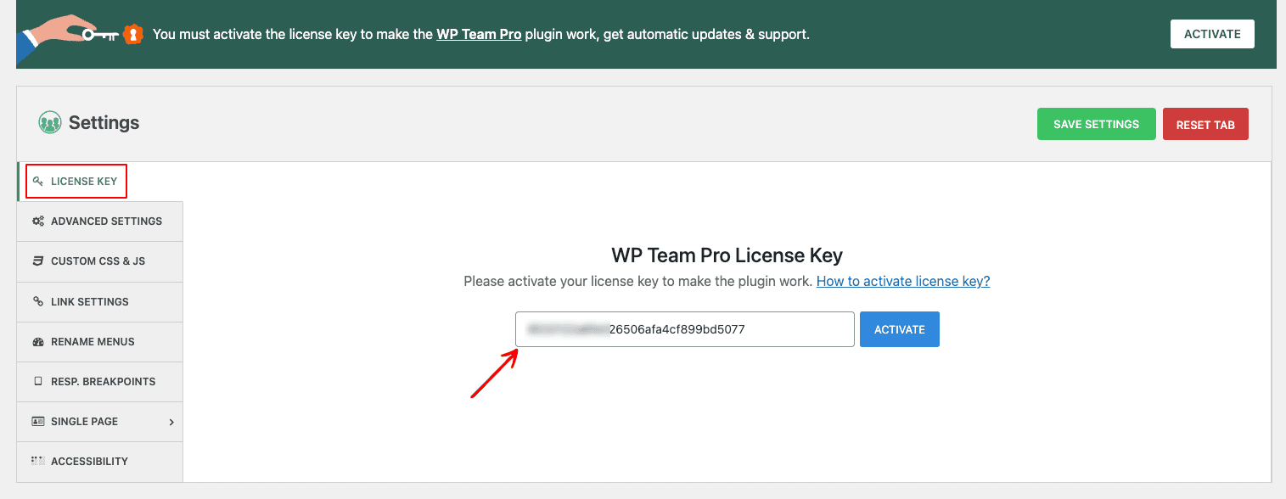Open the SINGLE PAGE tab
1286x499 pixels.
[100, 421]
